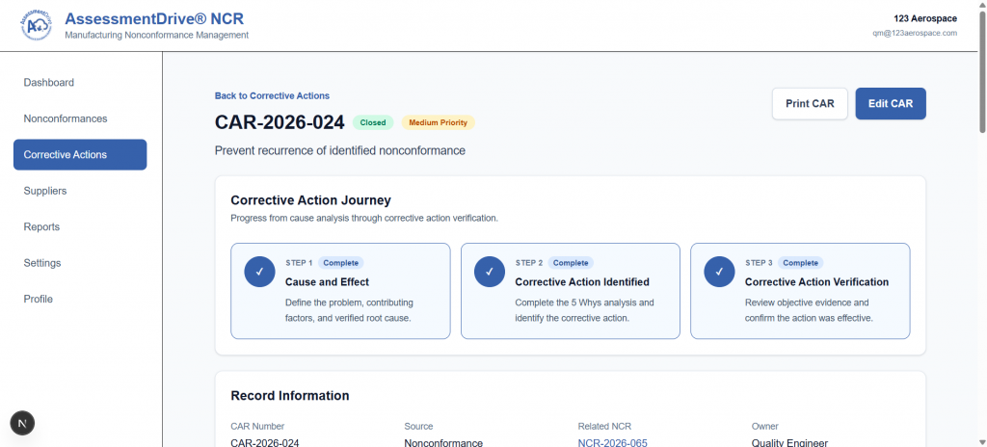Click the Step 2 checkmark circle icon
Viewport: 987px width, 447px height.
click(x=490, y=272)
